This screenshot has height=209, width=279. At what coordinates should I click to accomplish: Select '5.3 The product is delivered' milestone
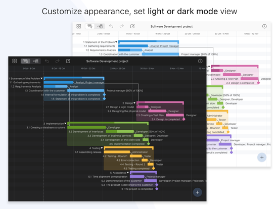click(157, 185)
